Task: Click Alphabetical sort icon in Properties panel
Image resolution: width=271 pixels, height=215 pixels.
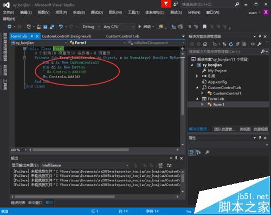Action: tap(198, 152)
